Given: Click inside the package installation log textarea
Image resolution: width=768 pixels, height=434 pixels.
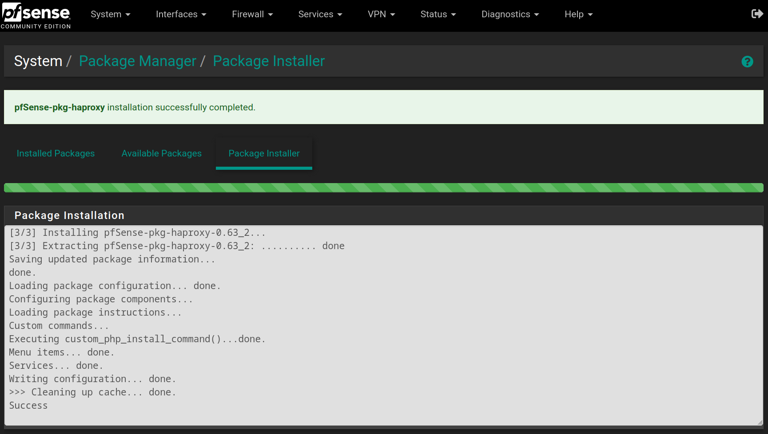Looking at the screenshot, I should tap(384, 325).
